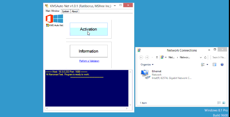Go up one folder level
The image size is (230, 117).
point(157,57)
